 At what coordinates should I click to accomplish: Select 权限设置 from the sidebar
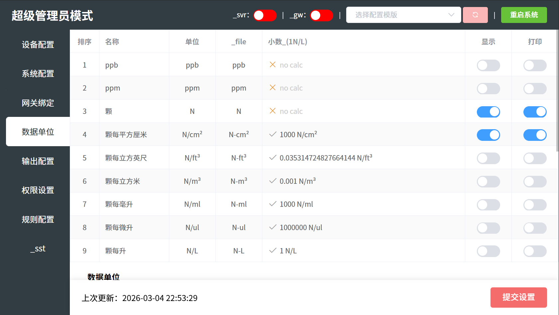38,190
